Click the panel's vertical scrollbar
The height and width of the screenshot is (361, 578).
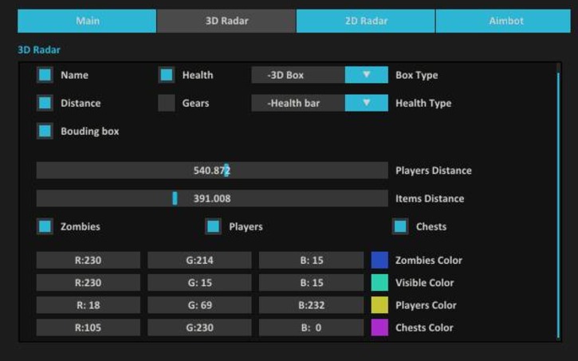(x=558, y=205)
